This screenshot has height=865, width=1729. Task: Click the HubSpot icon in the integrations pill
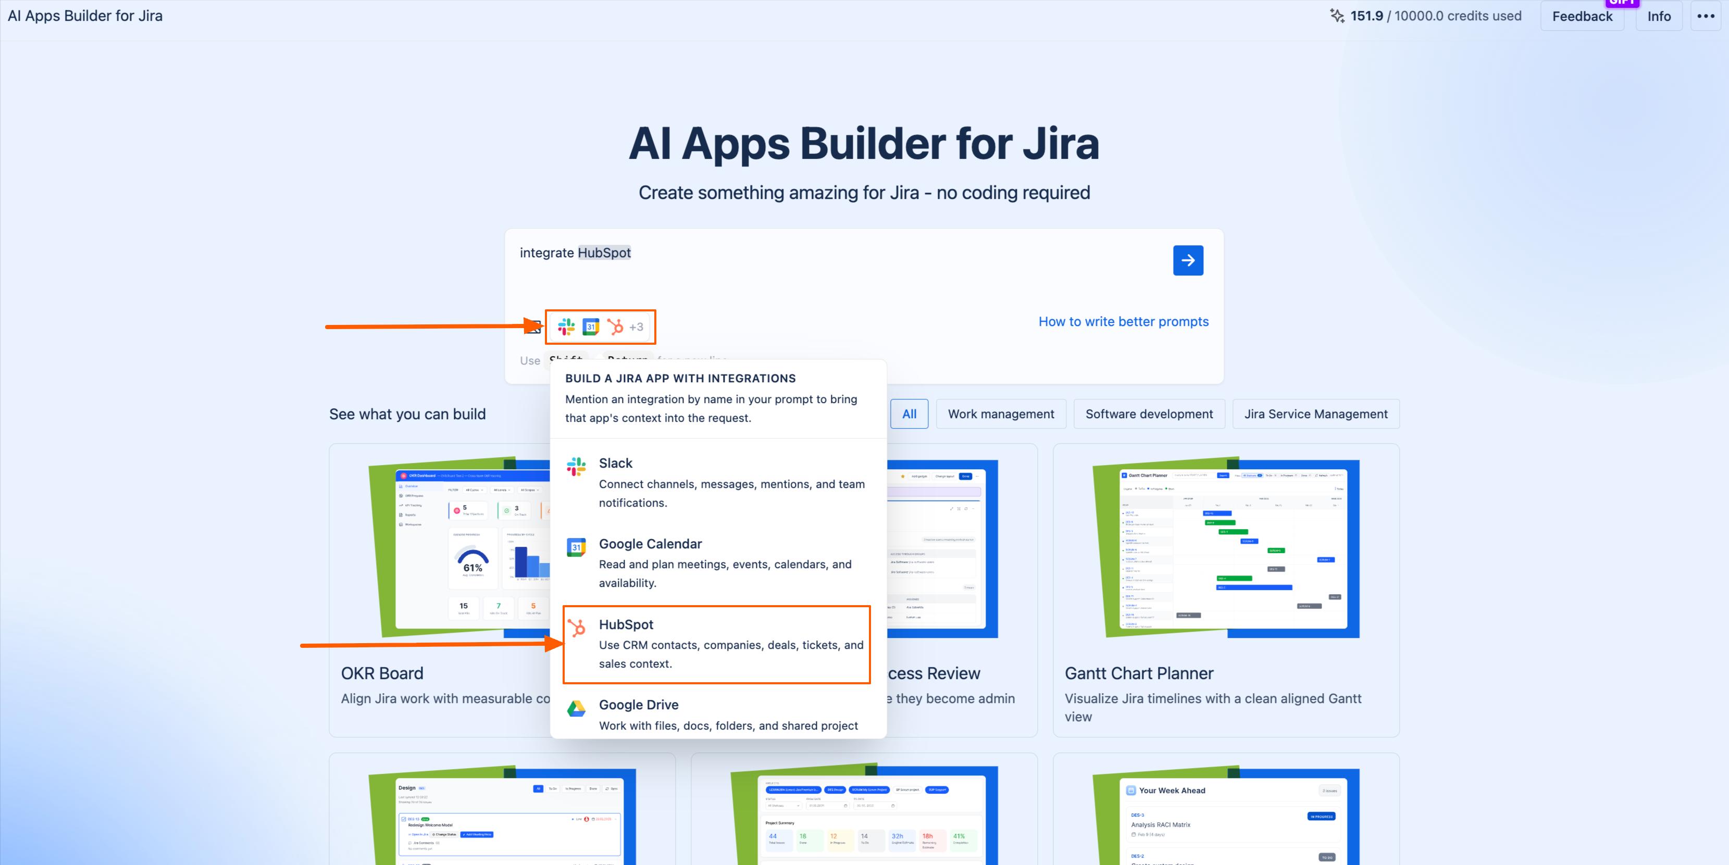[615, 327]
